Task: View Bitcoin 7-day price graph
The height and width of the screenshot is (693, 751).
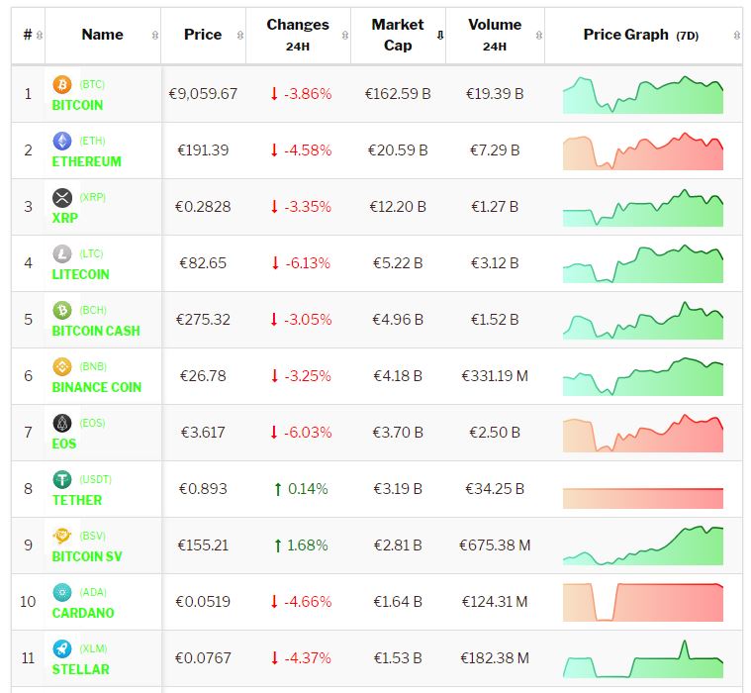Action: tap(643, 94)
